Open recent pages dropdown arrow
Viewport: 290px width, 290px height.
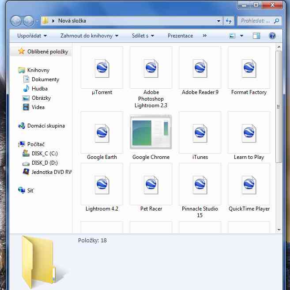(37, 21)
